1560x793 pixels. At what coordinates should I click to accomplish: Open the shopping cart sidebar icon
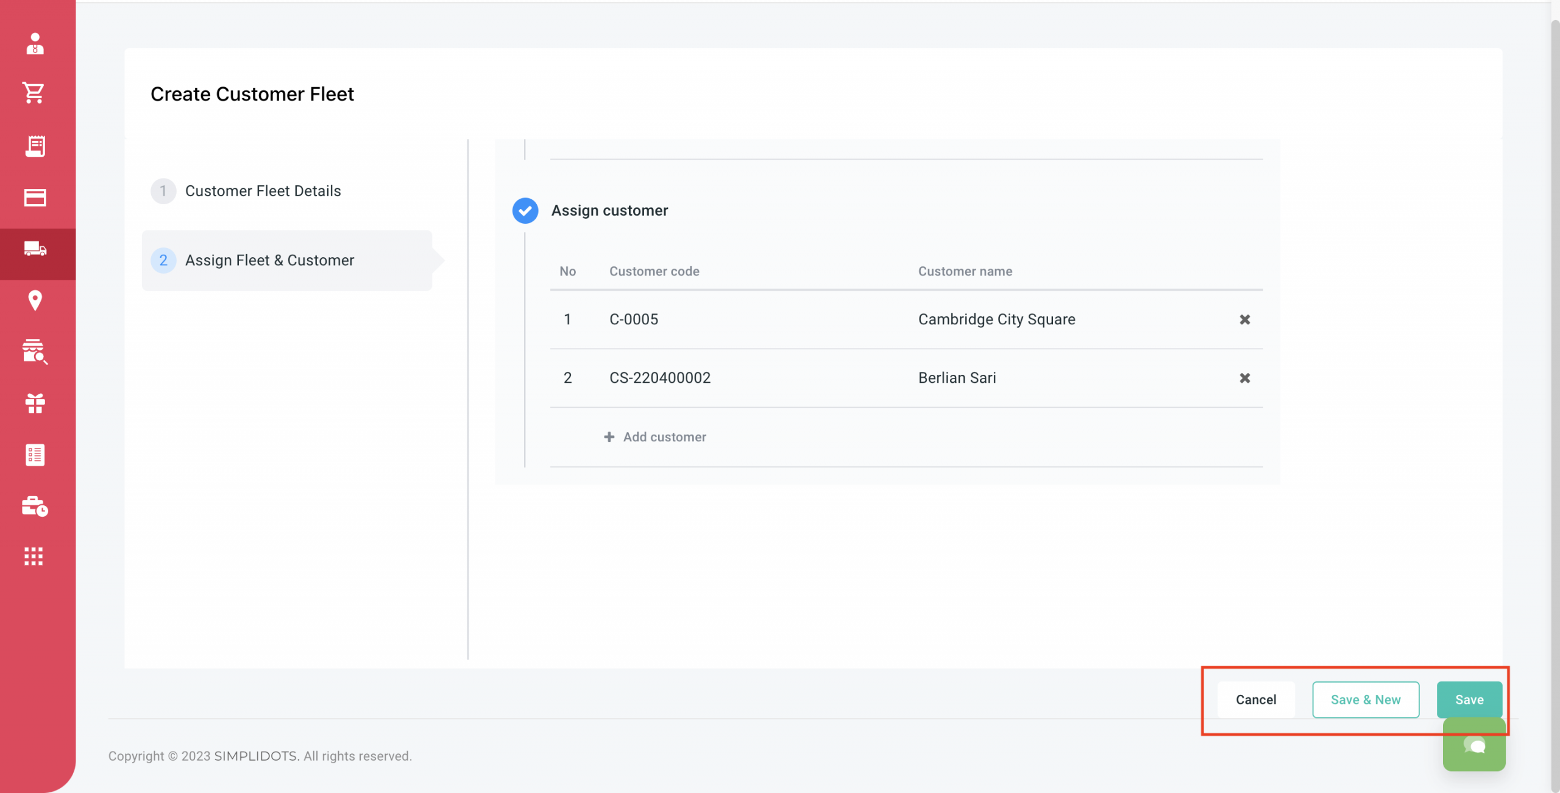[34, 93]
